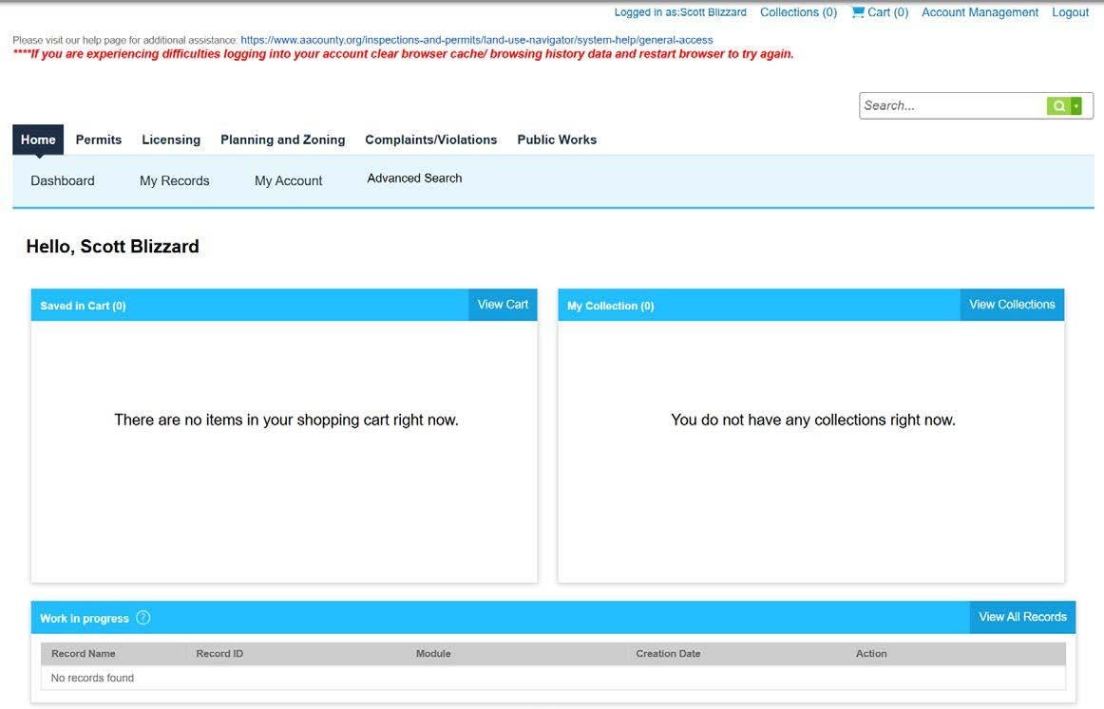Image resolution: width=1104 pixels, height=709 pixels.
Task: Open the Licensing menu
Action: click(x=171, y=139)
